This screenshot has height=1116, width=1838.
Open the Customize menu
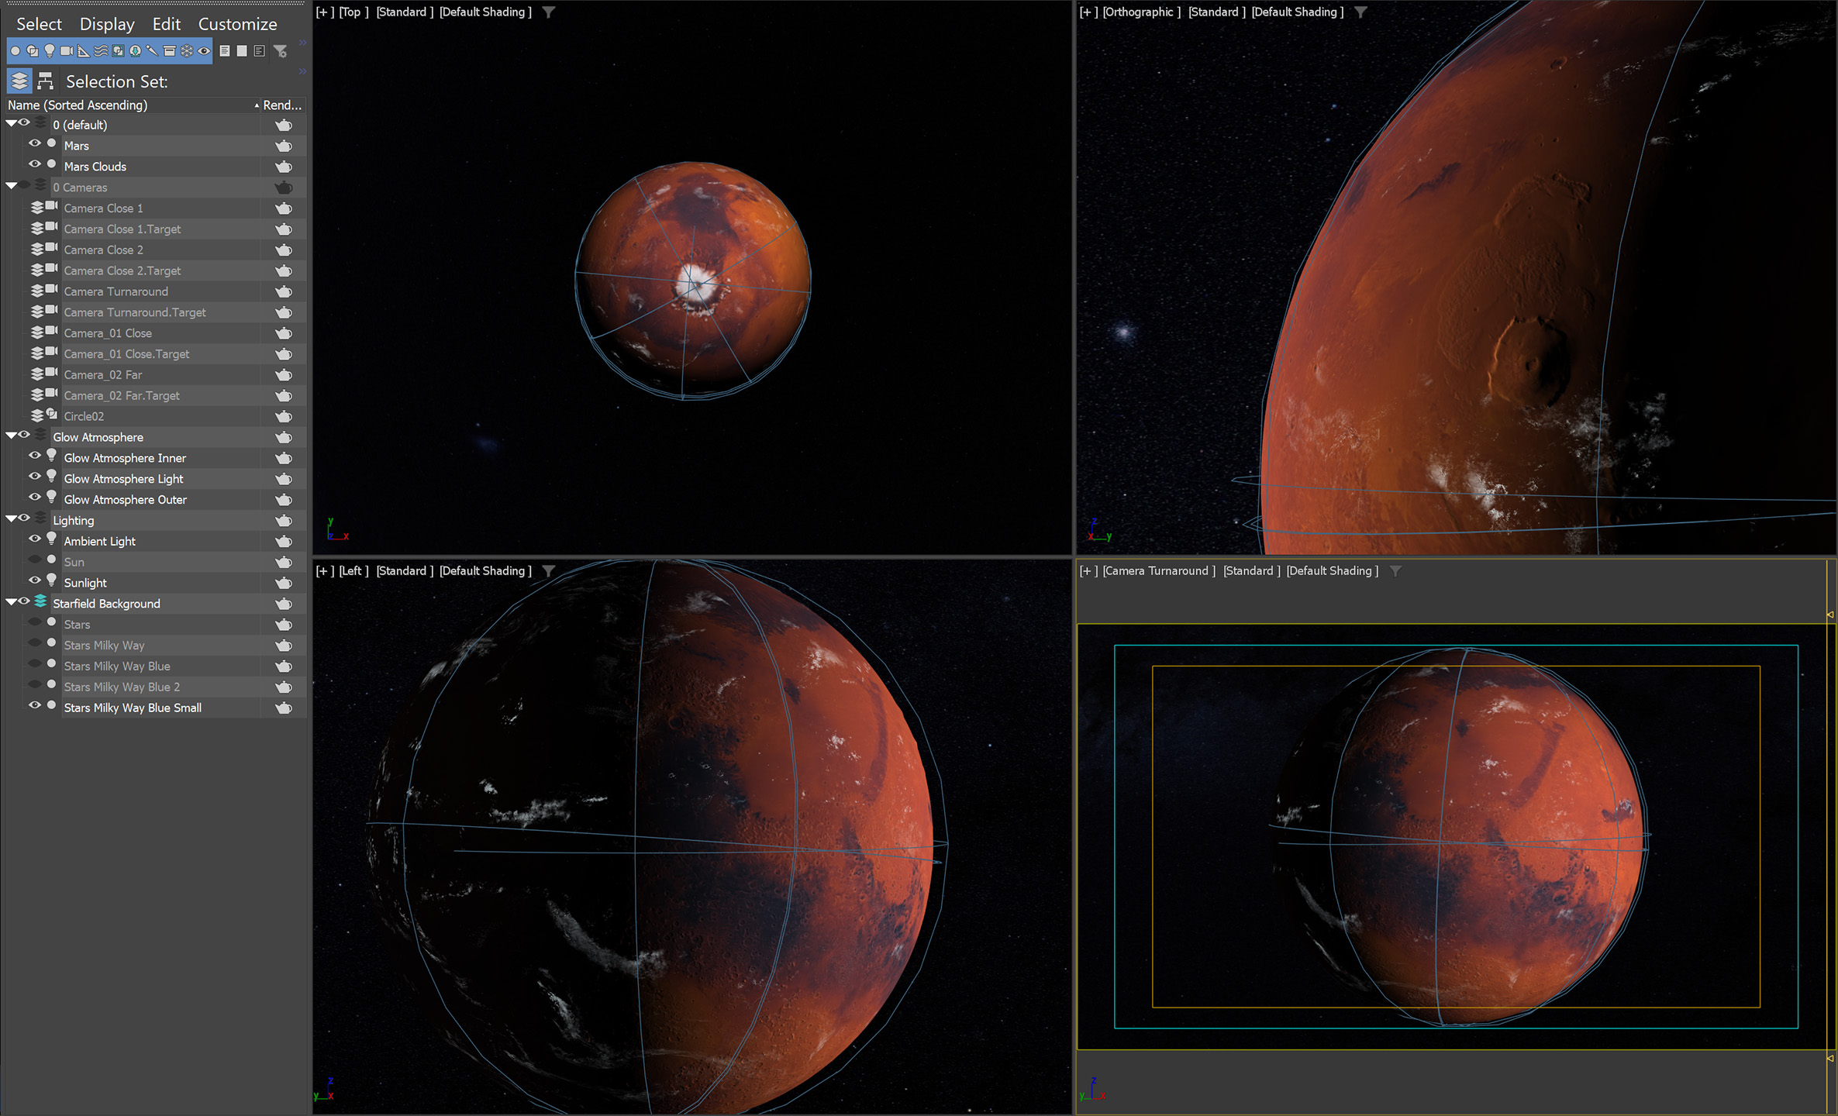point(237,24)
